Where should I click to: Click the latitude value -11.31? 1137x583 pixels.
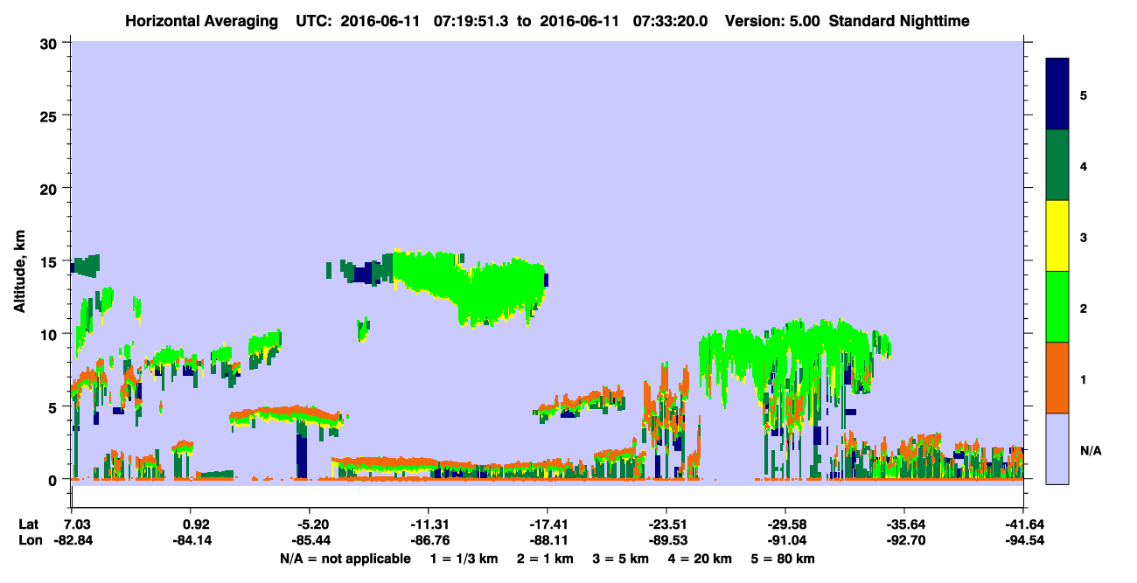click(428, 524)
